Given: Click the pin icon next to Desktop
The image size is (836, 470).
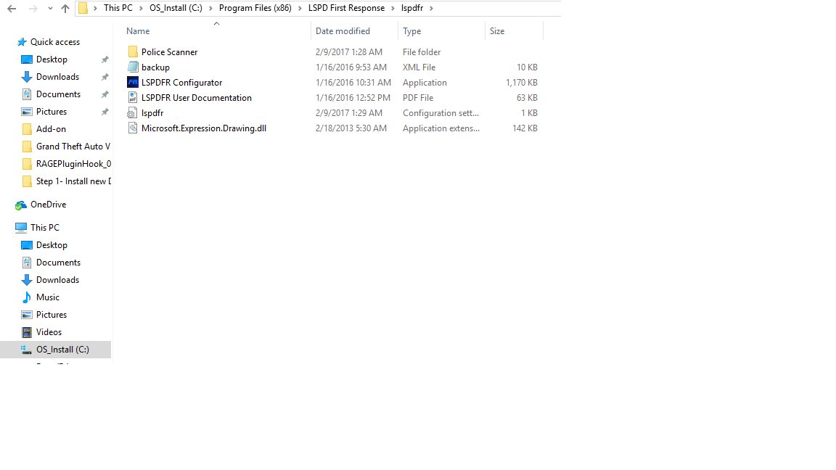Looking at the screenshot, I should point(105,59).
